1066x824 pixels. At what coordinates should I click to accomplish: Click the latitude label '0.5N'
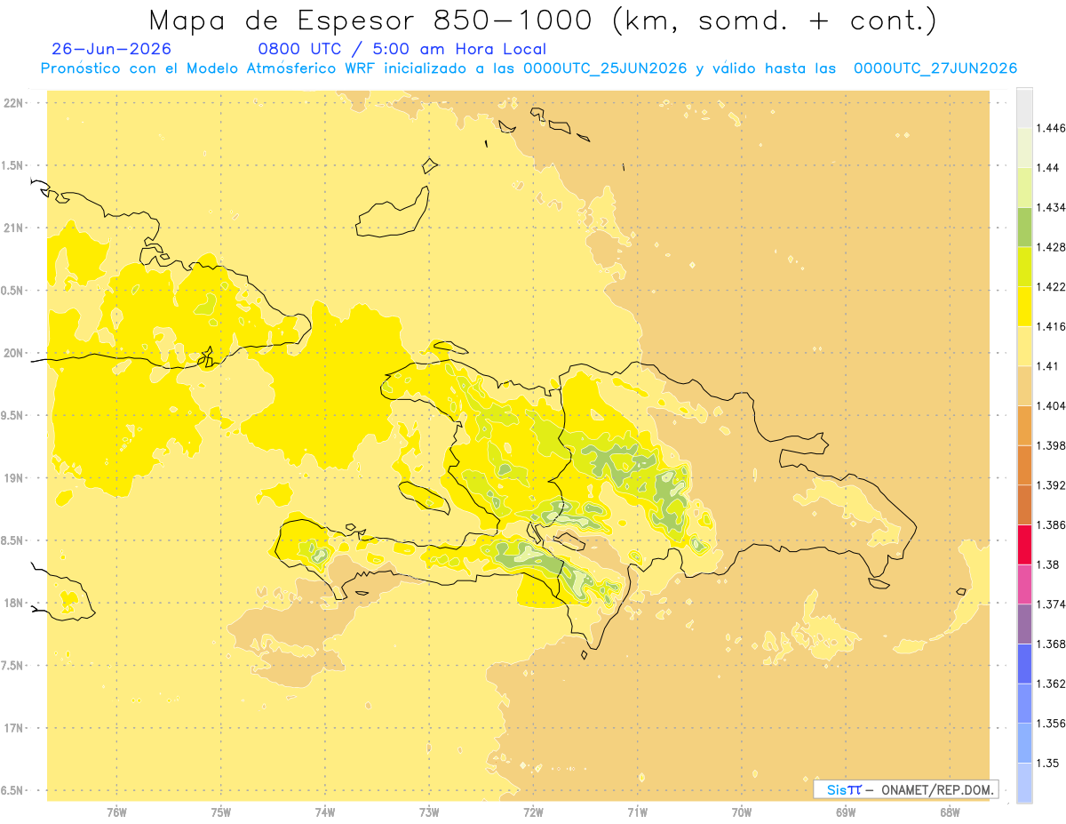pos(12,291)
